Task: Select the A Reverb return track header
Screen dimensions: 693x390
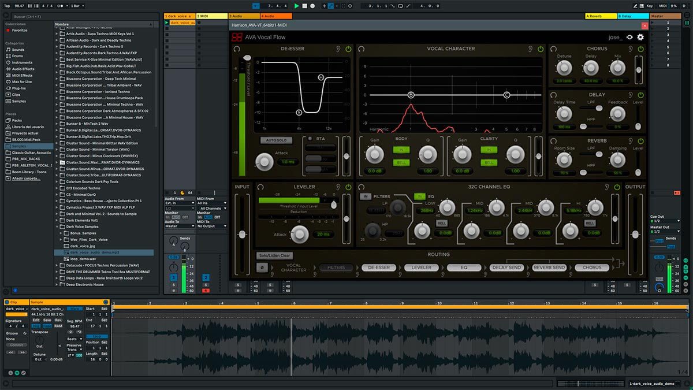Action: click(x=601, y=16)
